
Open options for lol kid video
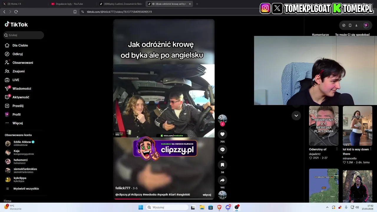371,149
